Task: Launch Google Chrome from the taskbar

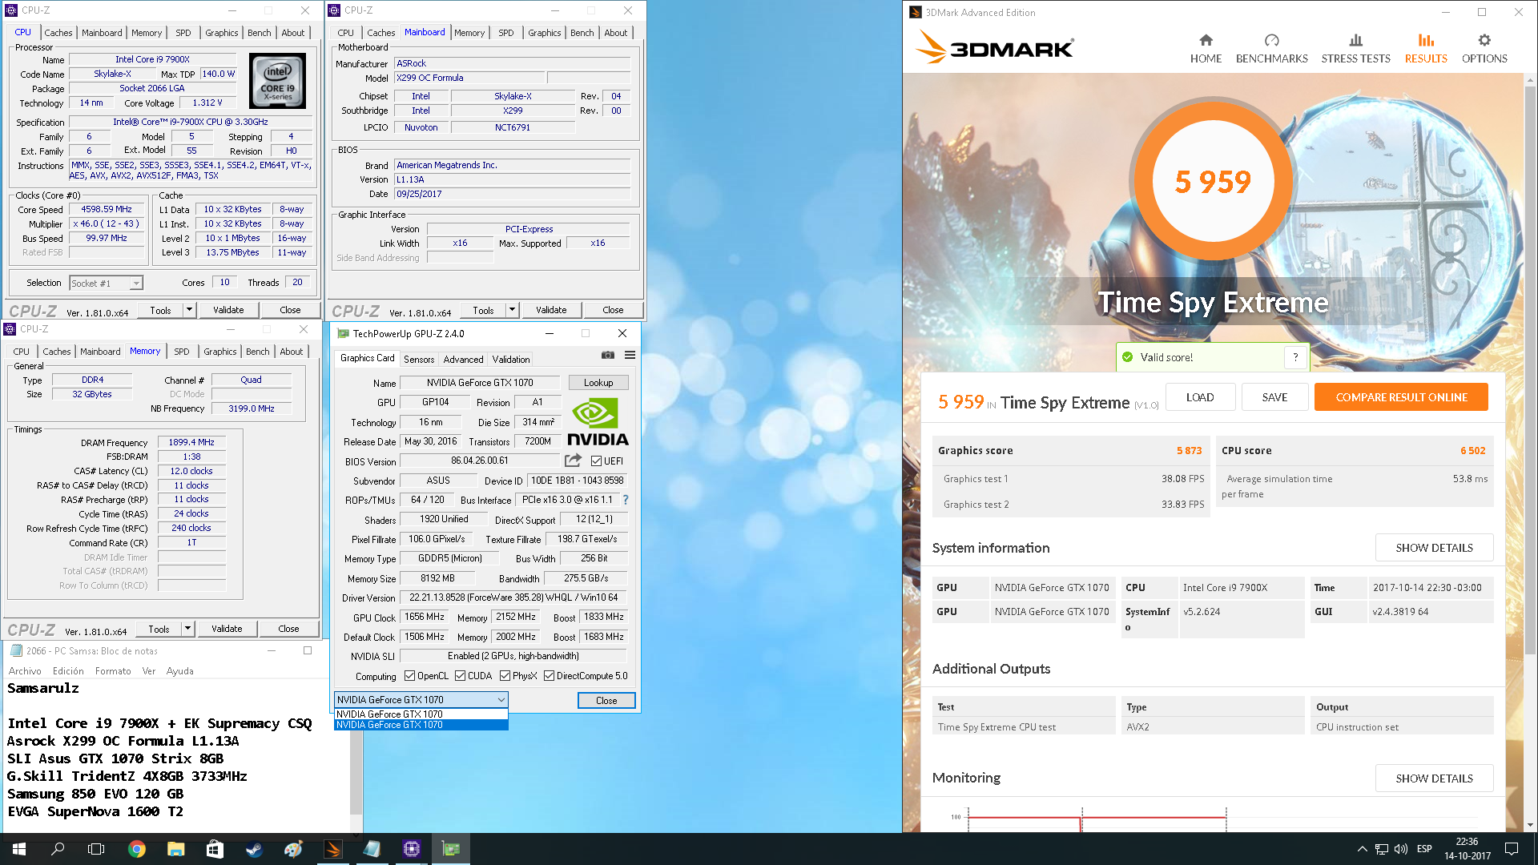Action: pos(137,849)
